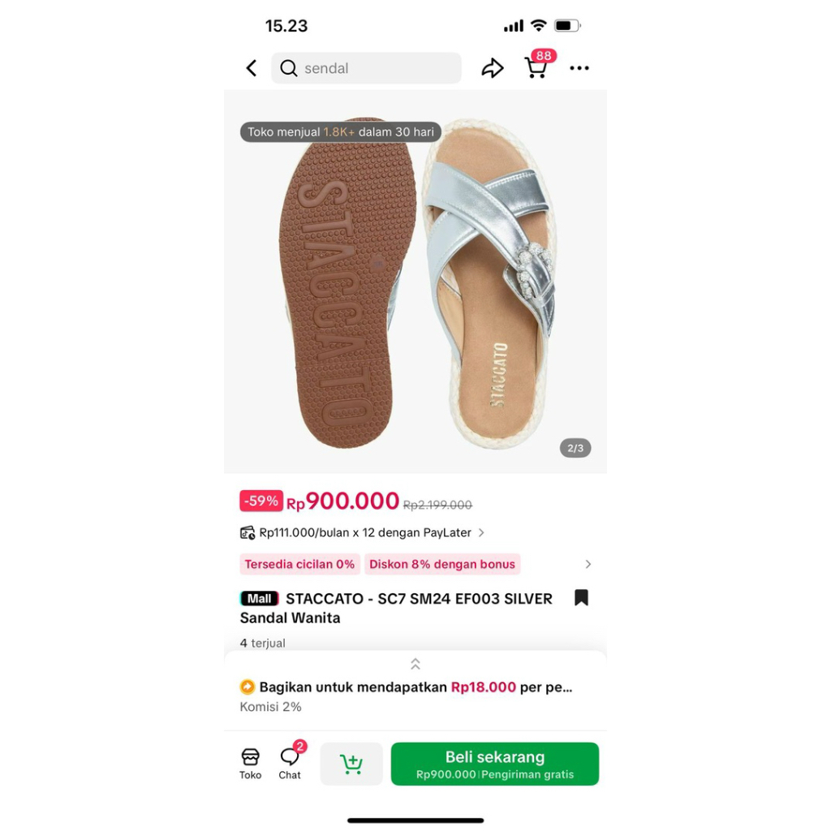View image 2/3 page indicator
The width and height of the screenshot is (831, 831).
(575, 447)
